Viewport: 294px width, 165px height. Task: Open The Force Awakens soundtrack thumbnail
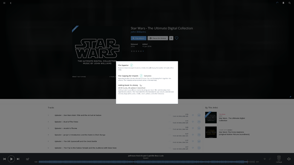211,132
